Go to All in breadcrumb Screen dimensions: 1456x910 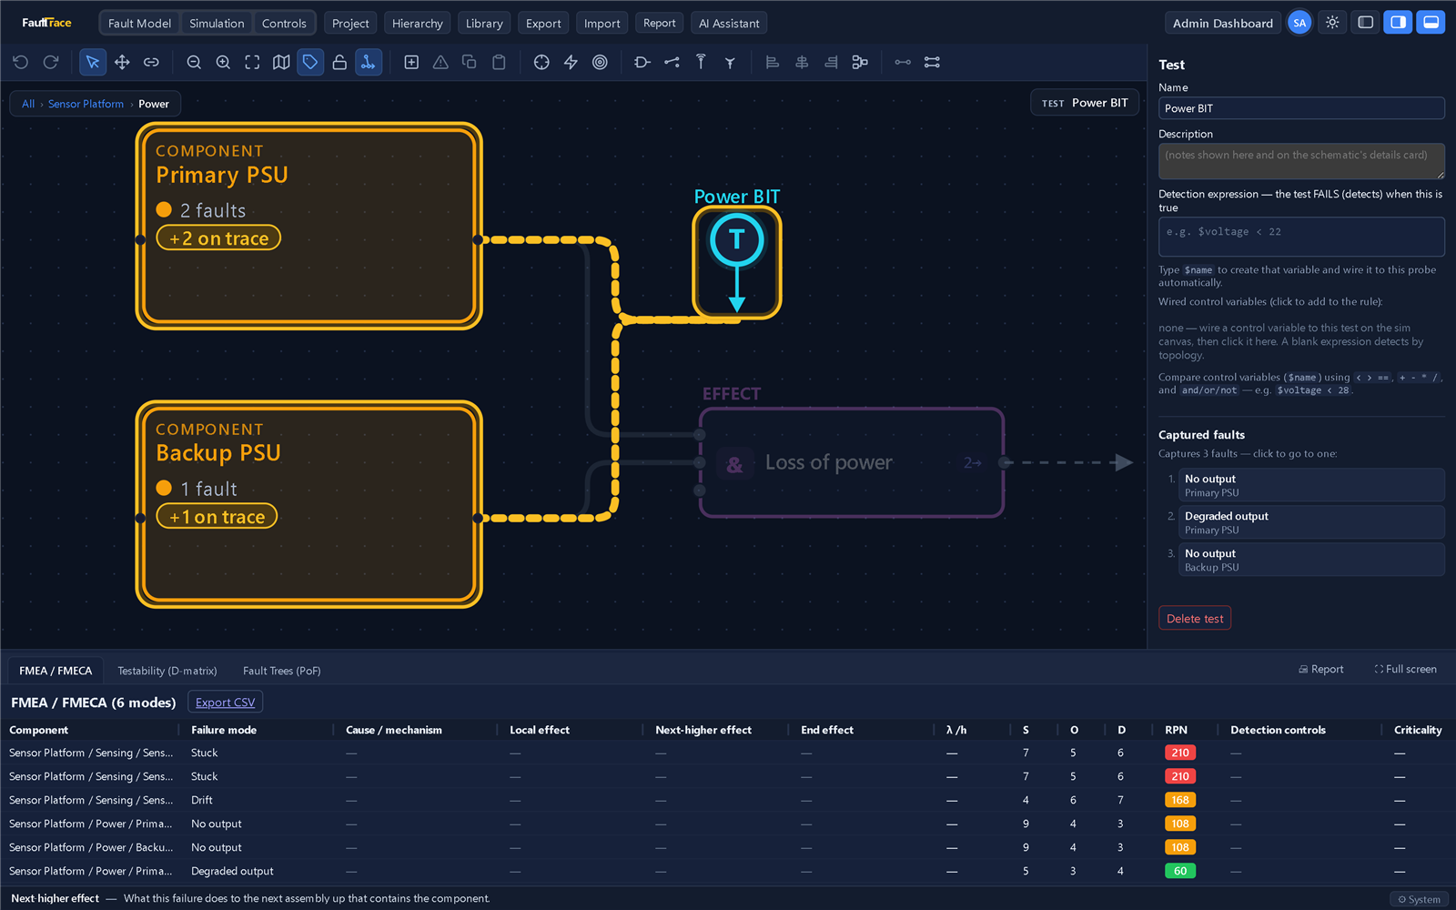(x=28, y=104)
